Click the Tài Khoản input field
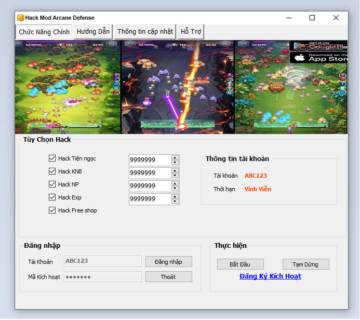 point(103,261)
